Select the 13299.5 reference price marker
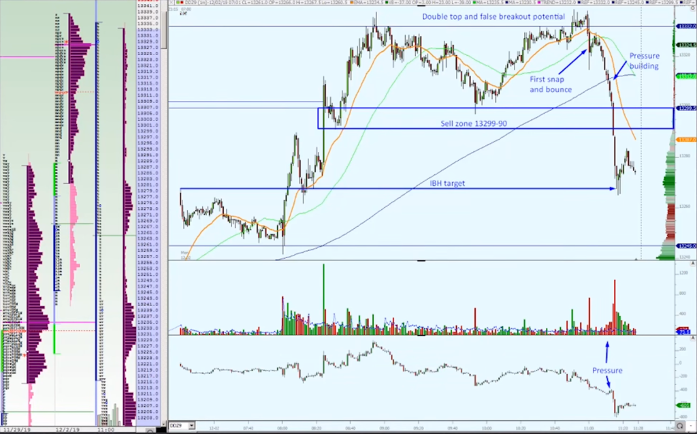697x434 pixels. point(685,108)
